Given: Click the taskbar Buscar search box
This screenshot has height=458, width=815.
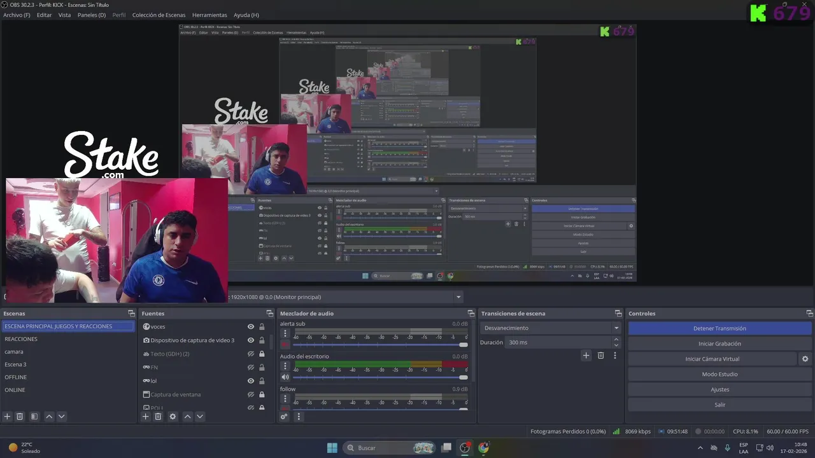Looking at the screenshot, I should pyautogui.click(x=390, y=448).
